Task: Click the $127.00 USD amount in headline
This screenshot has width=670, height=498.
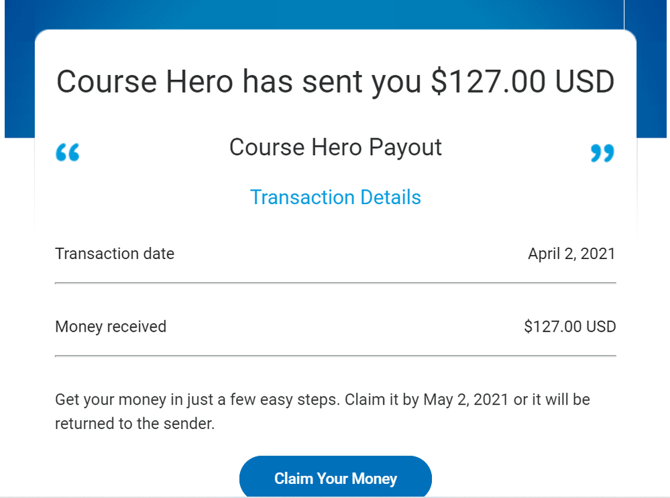Action: click(x=522, y=82)
